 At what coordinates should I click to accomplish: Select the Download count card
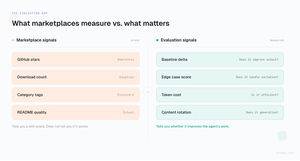tap(75, 77)
